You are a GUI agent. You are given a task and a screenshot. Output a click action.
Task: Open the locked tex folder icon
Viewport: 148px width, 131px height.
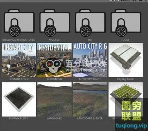coord(90,23)
